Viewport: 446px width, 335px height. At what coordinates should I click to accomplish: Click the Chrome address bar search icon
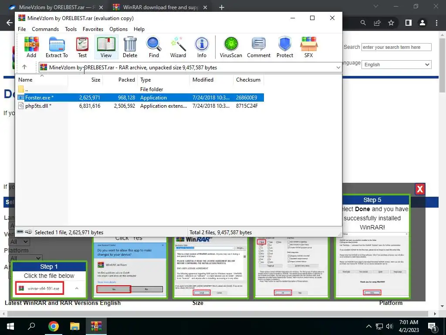coord(363,23)
